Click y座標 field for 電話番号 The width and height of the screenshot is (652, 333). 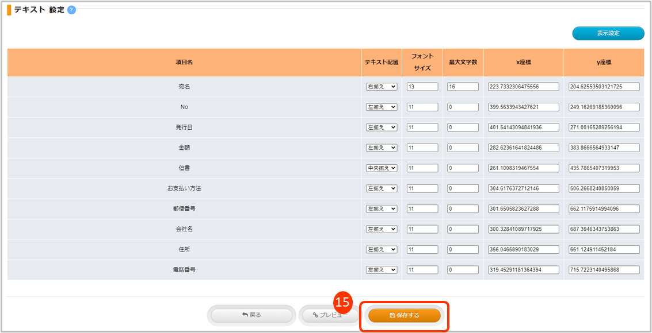[x=603, y=270]
